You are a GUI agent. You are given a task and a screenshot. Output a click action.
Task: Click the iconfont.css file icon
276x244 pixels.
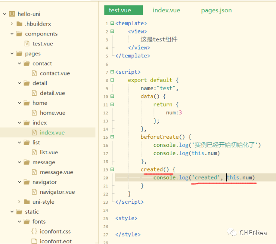[34, 232]
